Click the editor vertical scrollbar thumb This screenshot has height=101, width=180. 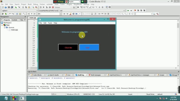coord(178,25)
